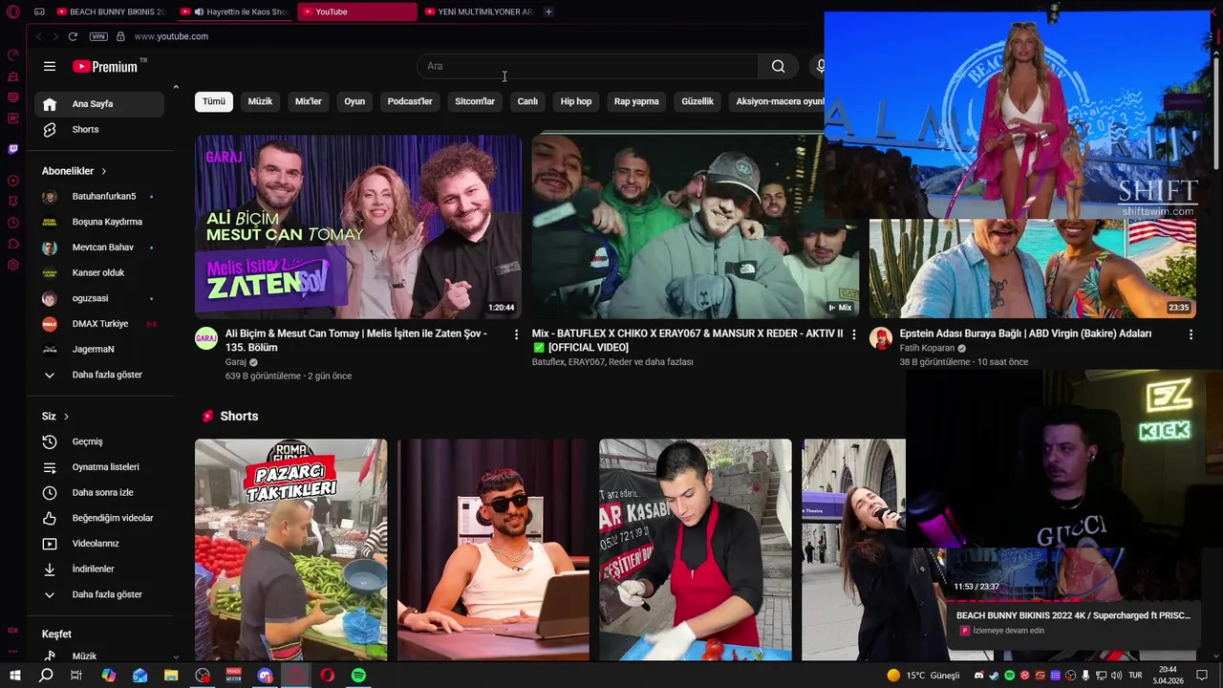The width and height of the screenshot is (1223, 688).
Task: Open options menu for Epstein Adası video
Action: pyautogui.click(x=1191, y=334)
